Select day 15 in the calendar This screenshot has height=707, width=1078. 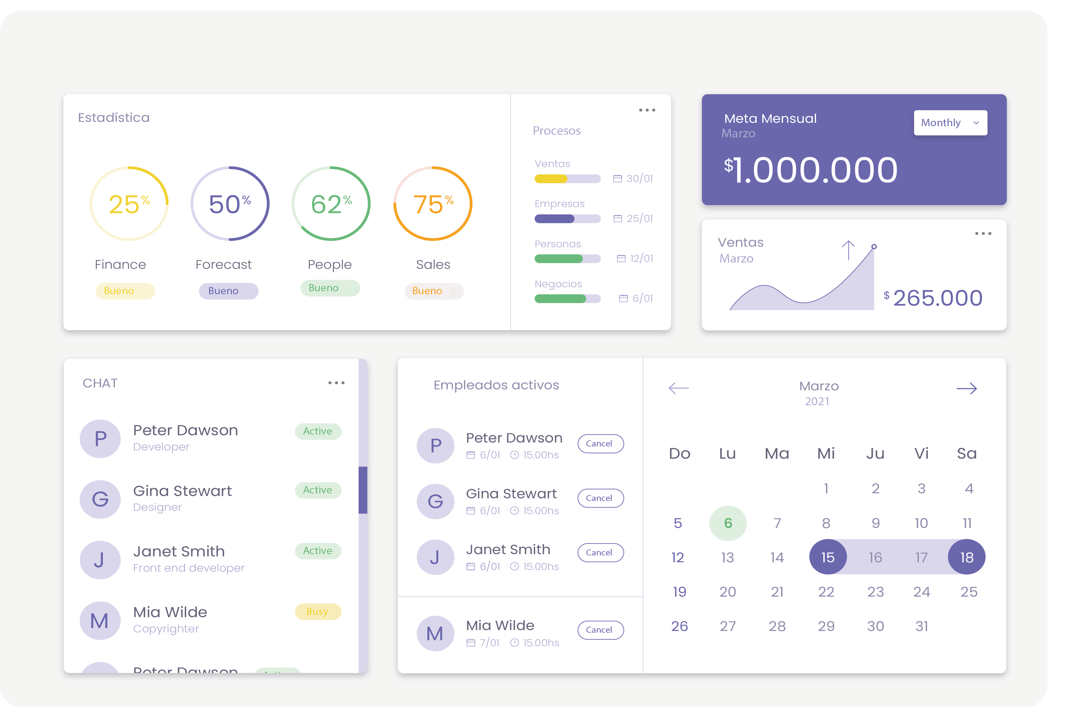click(828, 557)
